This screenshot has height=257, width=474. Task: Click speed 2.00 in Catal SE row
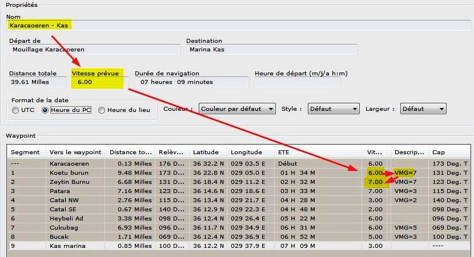375,209
